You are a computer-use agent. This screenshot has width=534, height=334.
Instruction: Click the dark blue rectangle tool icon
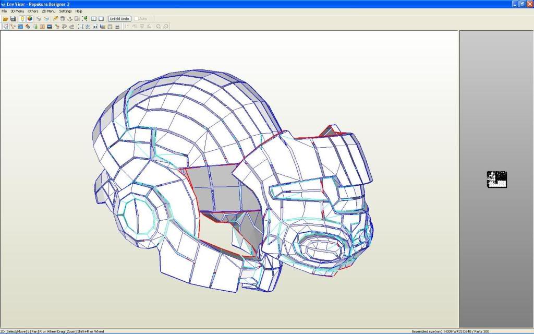[50, 26]
